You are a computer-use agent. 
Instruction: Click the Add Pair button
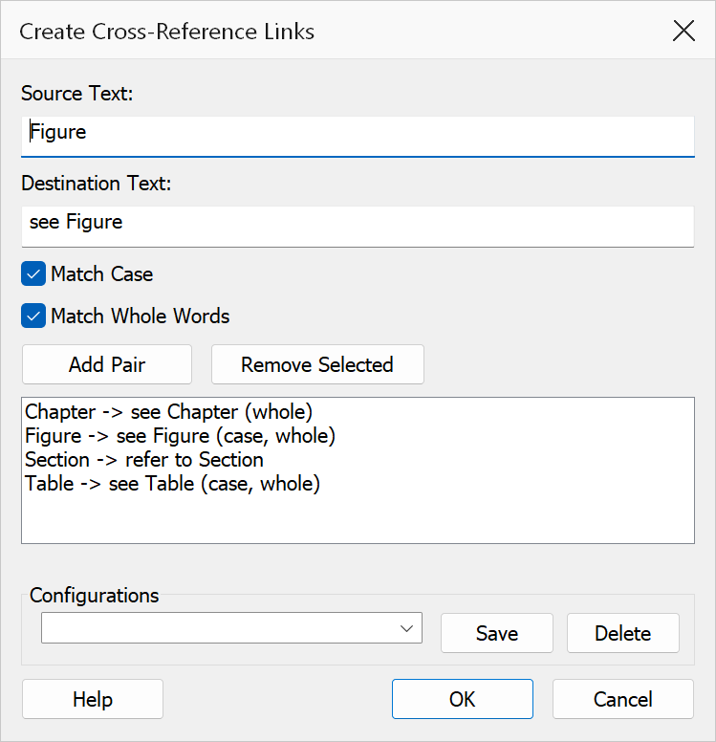click(107, 364)
